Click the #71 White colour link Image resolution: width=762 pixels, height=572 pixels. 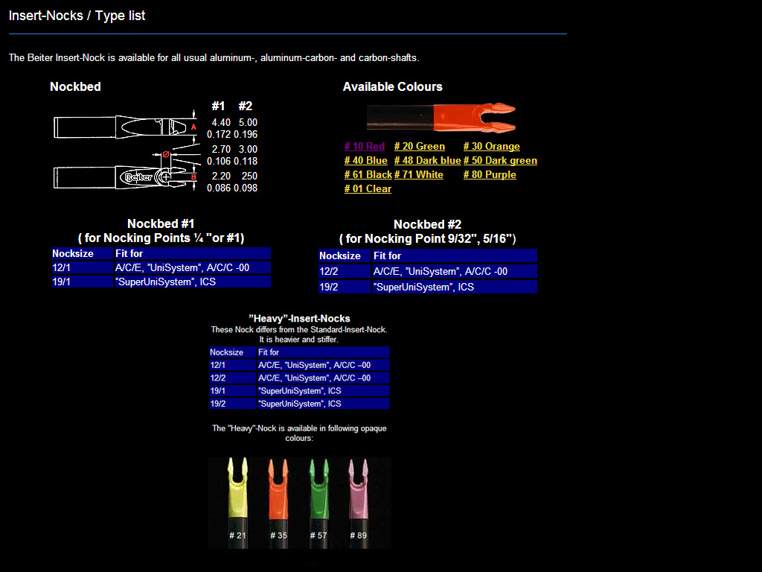click(418, 175)
